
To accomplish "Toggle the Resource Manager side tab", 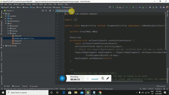I will click(x=1, y=28).
